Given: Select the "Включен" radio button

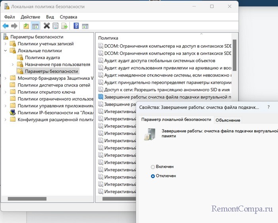Looking at the screenshot, I should [153, 167].
